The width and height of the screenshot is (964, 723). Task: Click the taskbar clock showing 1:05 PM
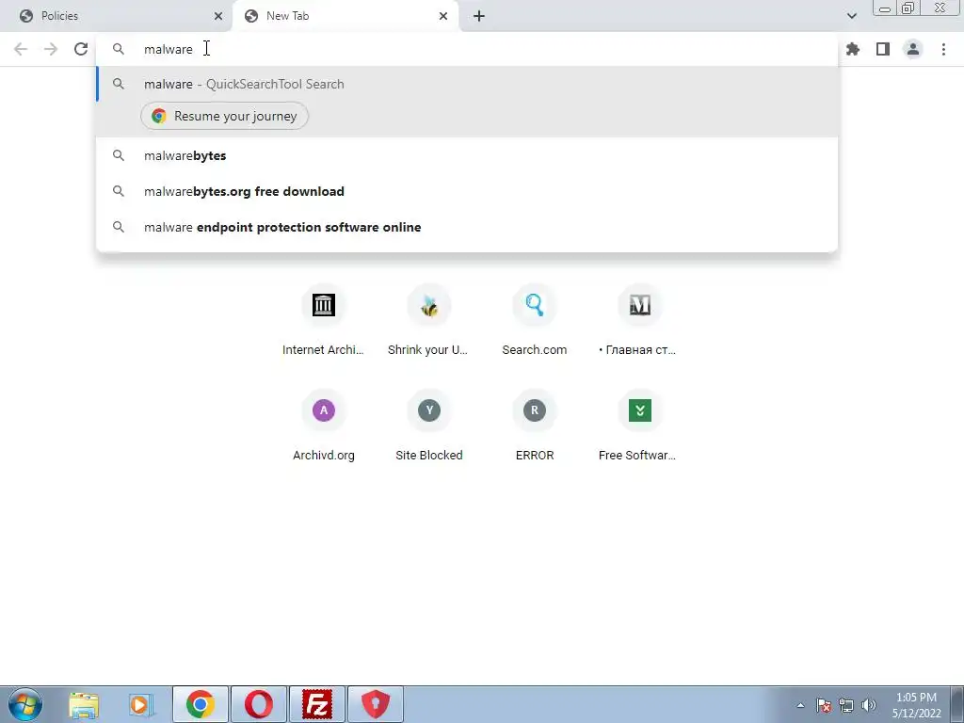pyautogui.click(x=916, y=705)
